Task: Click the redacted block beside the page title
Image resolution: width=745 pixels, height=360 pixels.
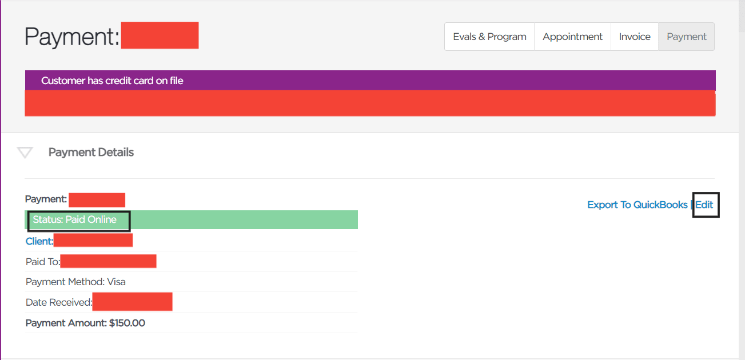Action: tap(160, 35)
